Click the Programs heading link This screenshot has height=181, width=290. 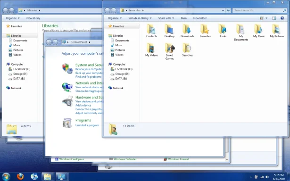(83, 120)
